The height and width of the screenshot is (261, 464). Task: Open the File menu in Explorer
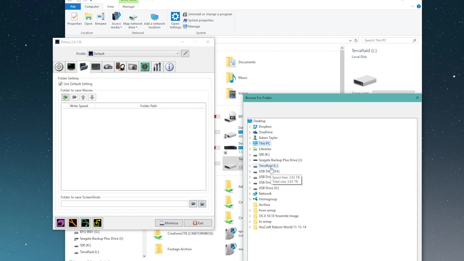[73, 7]
